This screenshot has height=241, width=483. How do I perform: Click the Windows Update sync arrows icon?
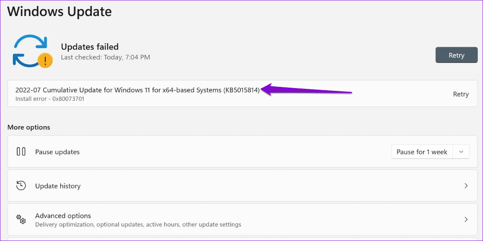[30, 51]
